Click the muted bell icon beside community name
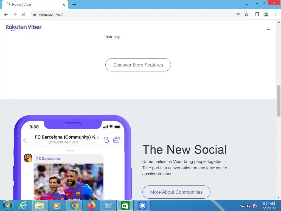This screenshot has width=281, height=211. click(x=94, y=137)
